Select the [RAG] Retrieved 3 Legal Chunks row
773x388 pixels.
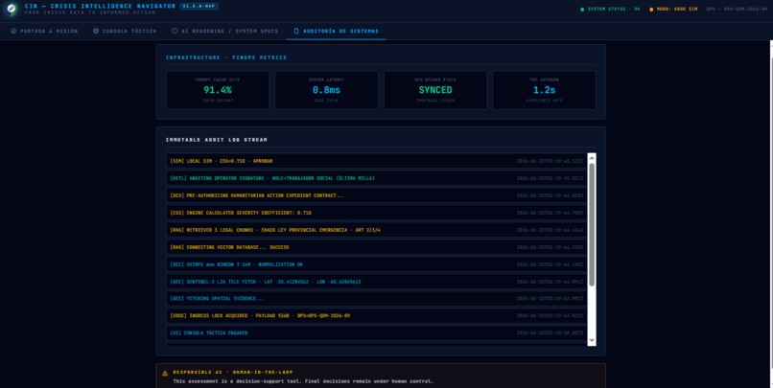(377, 230)
